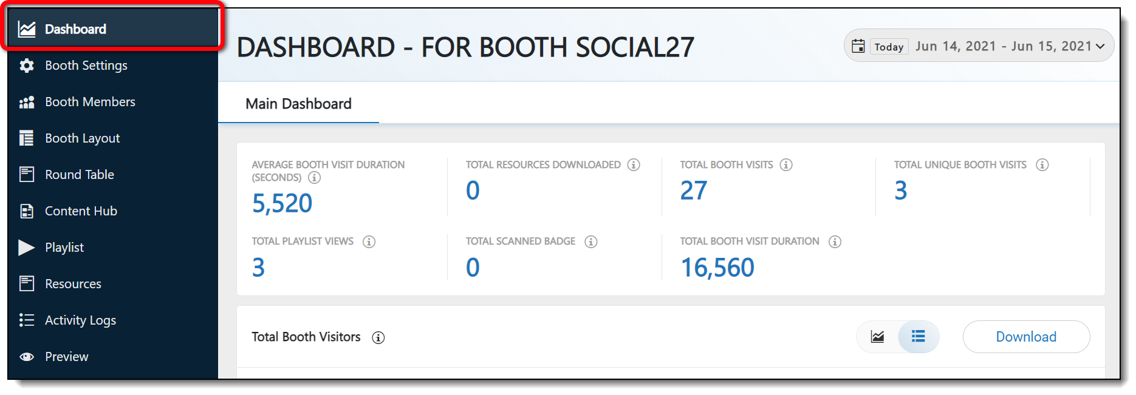The height and width of the screenshot is (395, 1136).
Task: Download the Total Booth Visitors report
Action: click(1025, 337)
